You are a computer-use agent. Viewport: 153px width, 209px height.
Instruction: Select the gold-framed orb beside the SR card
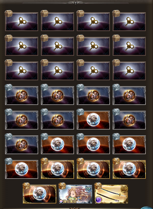(x=40, y=194)
